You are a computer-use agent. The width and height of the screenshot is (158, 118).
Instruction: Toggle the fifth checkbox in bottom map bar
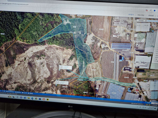(x=28, y=93)
